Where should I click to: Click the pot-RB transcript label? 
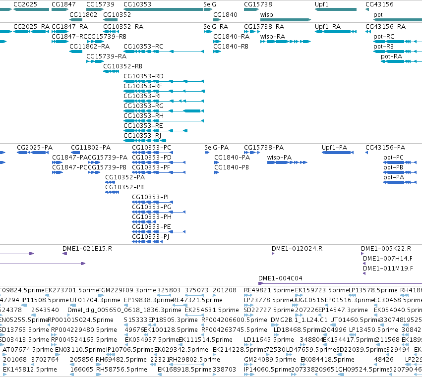(x=383, y=47)
